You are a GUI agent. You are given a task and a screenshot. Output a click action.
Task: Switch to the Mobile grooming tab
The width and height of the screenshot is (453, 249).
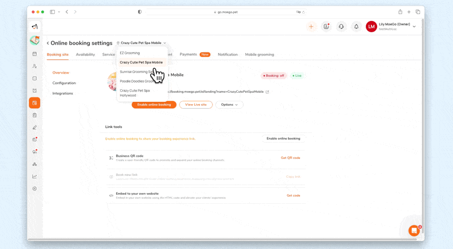[x=259, y=54]
